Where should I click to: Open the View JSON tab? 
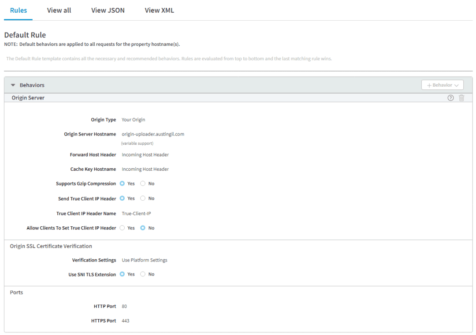tap(108, 10)
